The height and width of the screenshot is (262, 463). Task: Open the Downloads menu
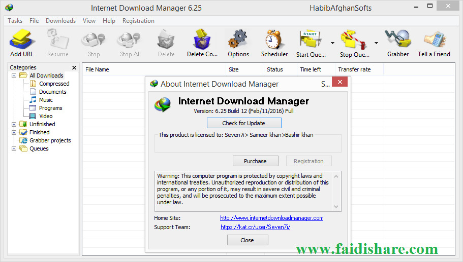pos(60,21)
